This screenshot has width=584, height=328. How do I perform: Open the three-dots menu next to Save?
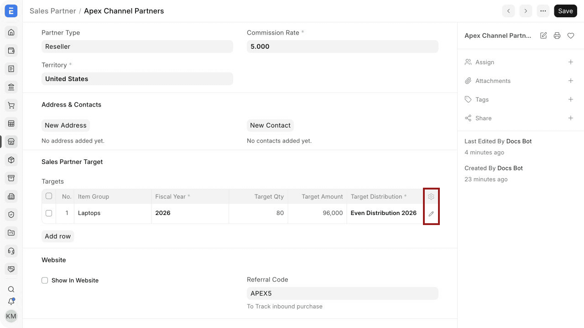(543, 11)
